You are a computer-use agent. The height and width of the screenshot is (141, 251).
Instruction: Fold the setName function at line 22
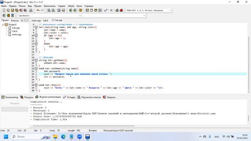(x=36, y=69)
